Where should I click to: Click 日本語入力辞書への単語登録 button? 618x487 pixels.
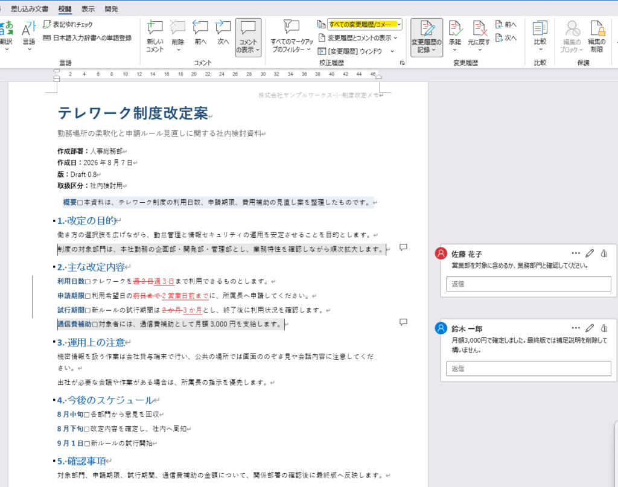[x=87, y=38]
